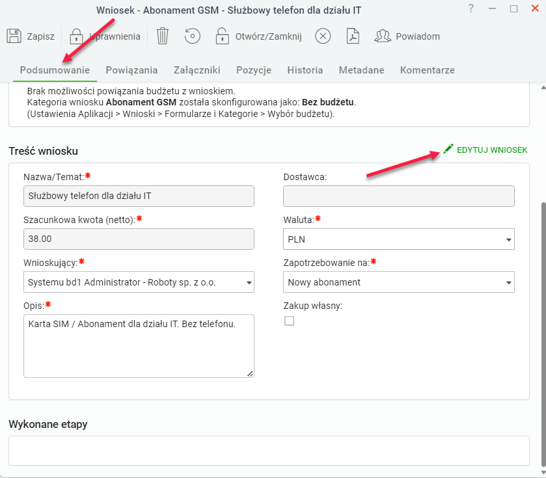Image resolution: width=546 pixels, height=478 pixels.
Task: Select the Pozycje tab
Action: (254, 70)
